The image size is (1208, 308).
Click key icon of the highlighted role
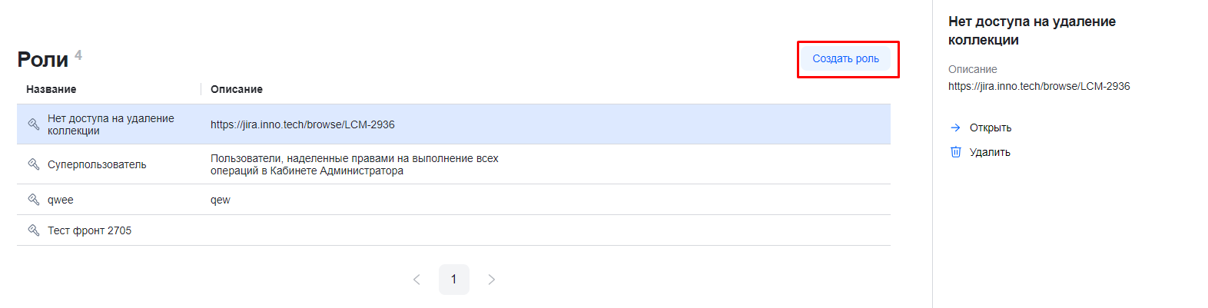pyautogui.click(x=34, y=124)
